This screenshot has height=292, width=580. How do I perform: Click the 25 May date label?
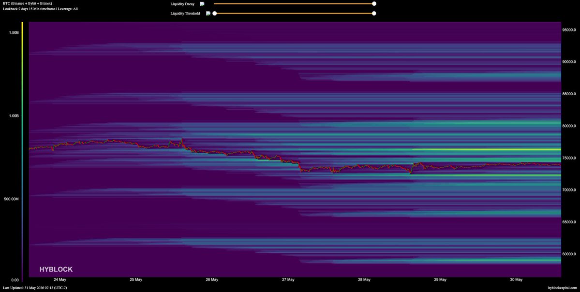[136, 280]
